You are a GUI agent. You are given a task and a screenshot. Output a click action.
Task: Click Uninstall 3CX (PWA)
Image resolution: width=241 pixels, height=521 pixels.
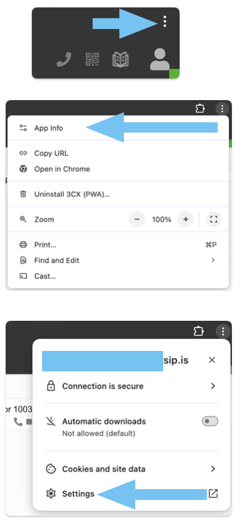118,194
